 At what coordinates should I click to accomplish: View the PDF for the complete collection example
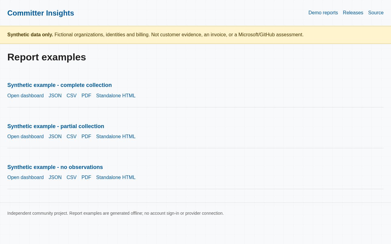[x=86, y=96]
